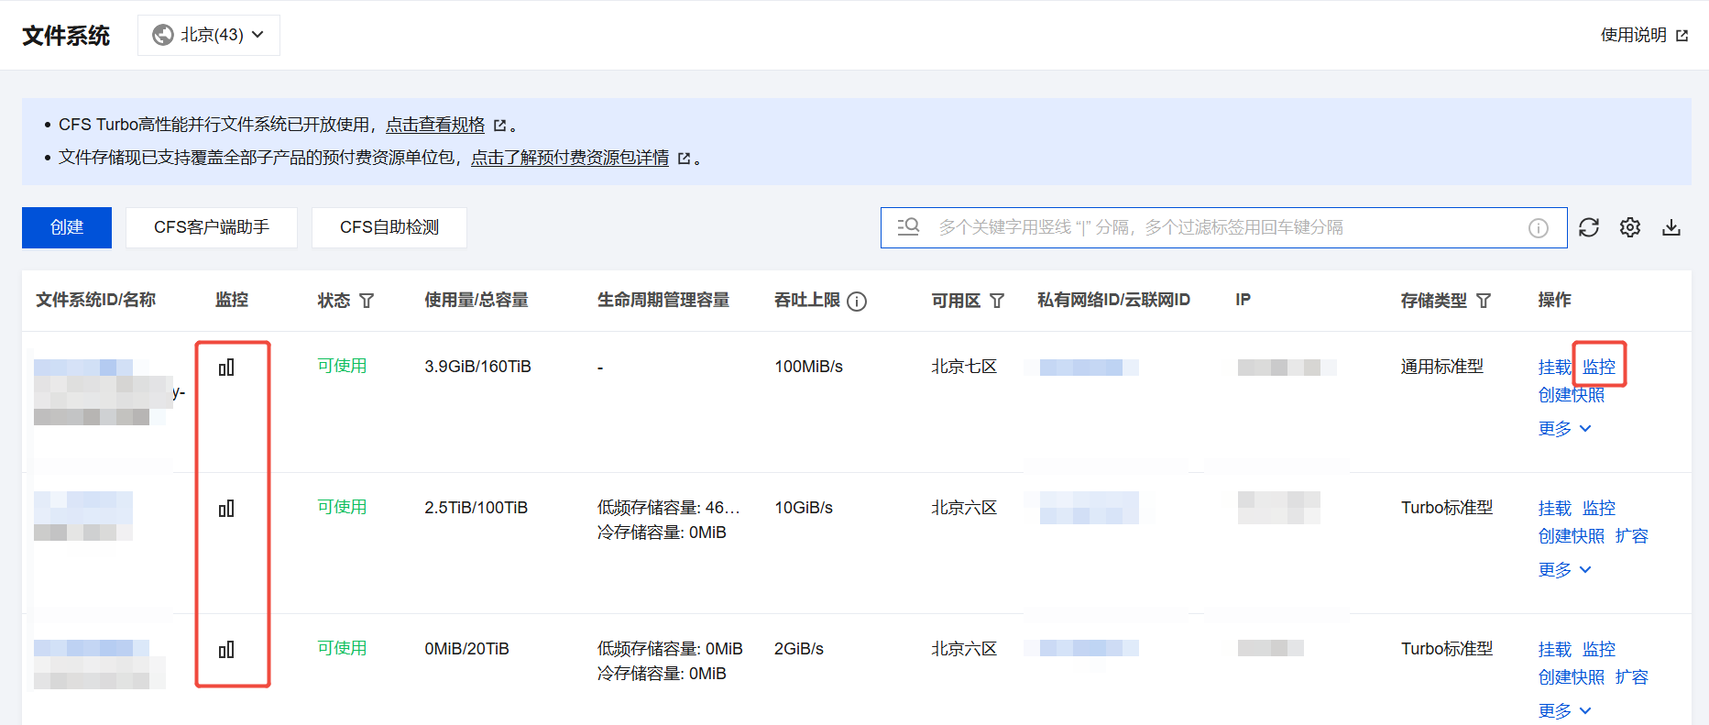The image size is (1709, 725).
Task: Click the info icon next to 吞吐上限
Action: click(x=857, y=302)
